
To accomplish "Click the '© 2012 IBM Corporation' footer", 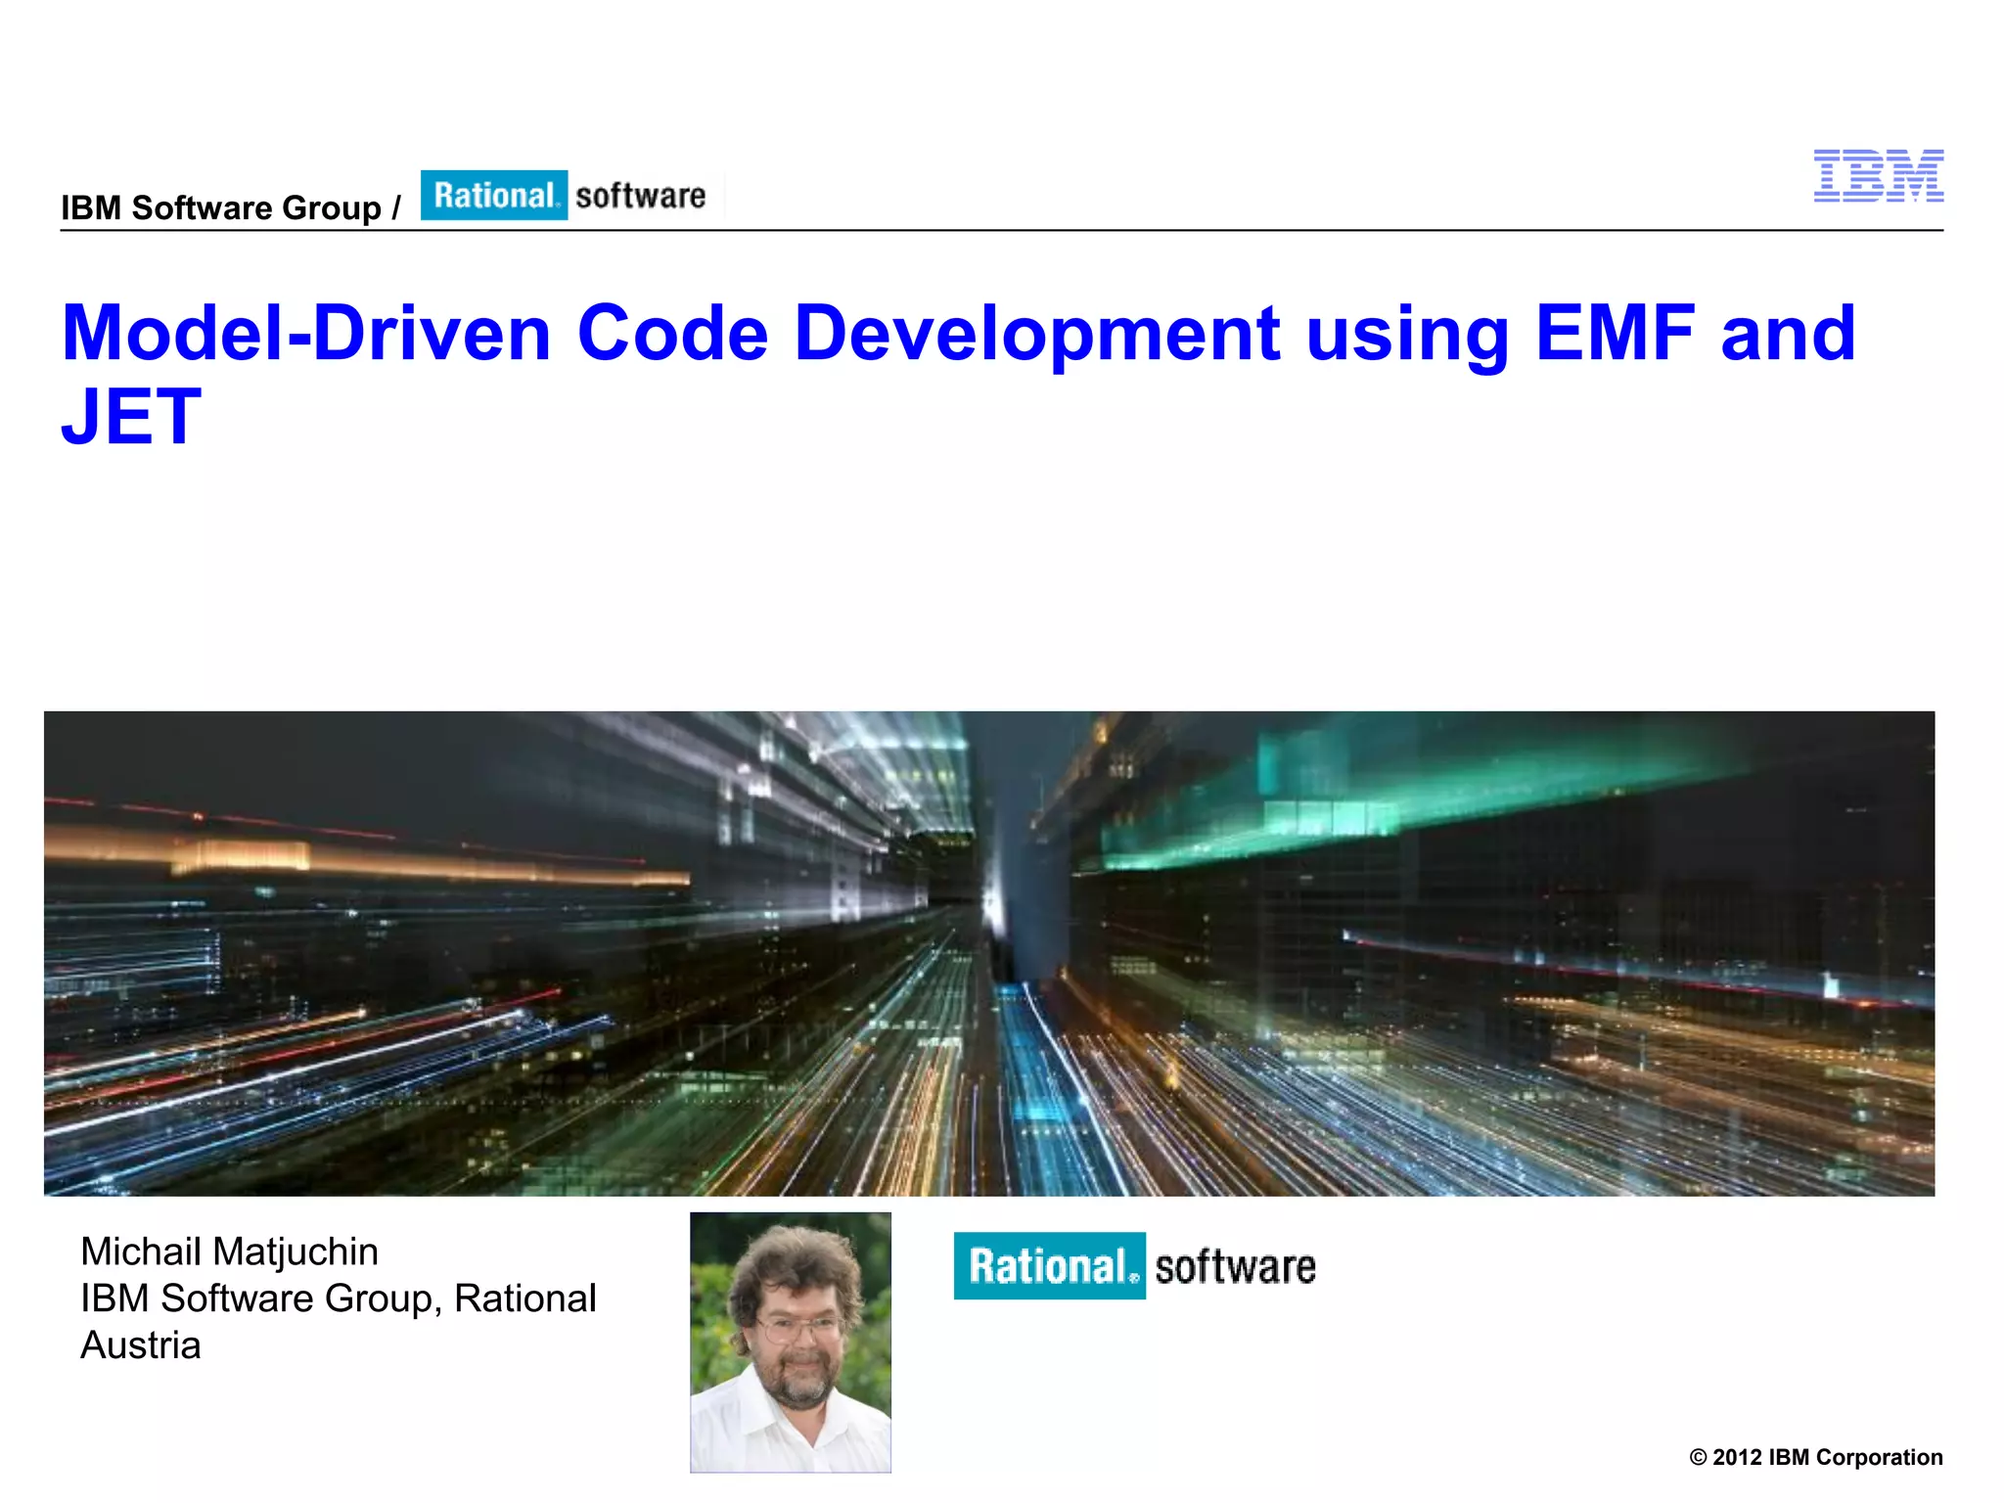I will [1815, 1457].
